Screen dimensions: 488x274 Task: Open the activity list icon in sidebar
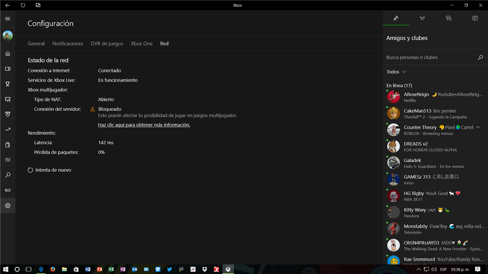click(x=8, y=160)
